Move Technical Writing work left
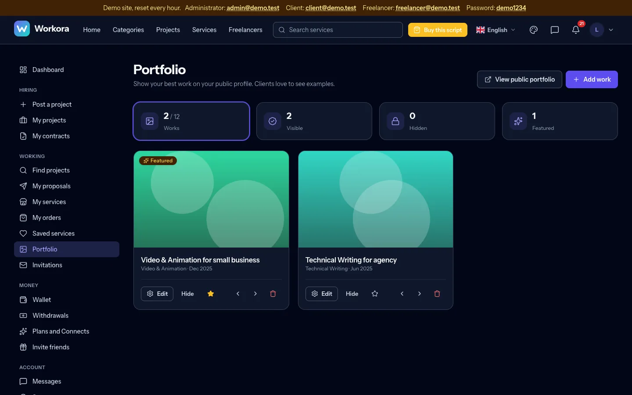 click(402, 294)
